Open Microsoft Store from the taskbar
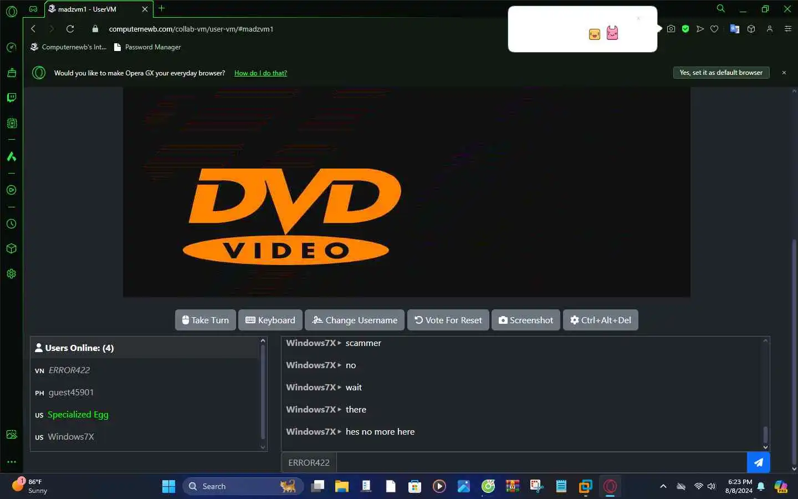This screenshot has height=499, width=798. coord(415,486)
